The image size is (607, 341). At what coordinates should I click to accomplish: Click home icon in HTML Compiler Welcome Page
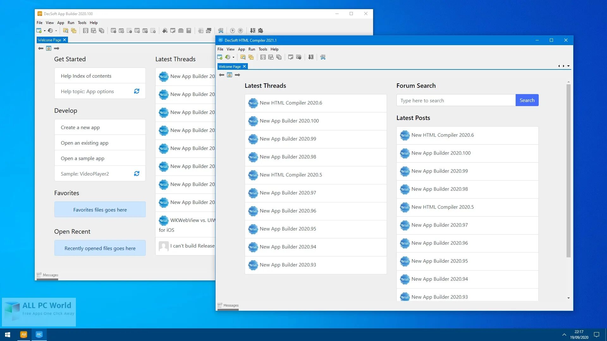pyautogui.click(x=230, y=75)
